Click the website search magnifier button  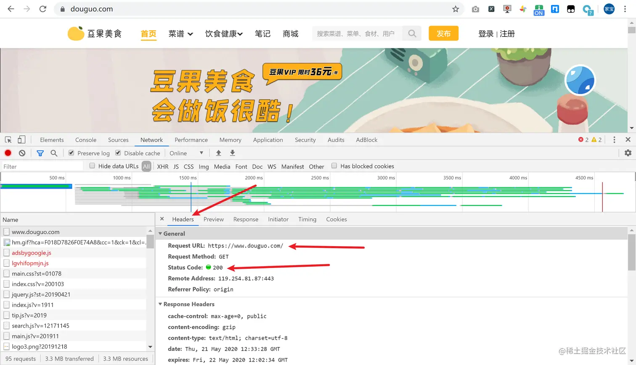[x=412, y=33]
